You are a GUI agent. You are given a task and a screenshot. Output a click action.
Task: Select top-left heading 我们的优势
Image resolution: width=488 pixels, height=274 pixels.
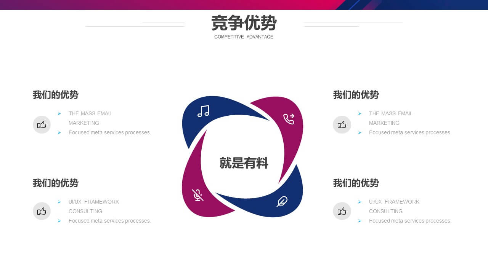56,95
